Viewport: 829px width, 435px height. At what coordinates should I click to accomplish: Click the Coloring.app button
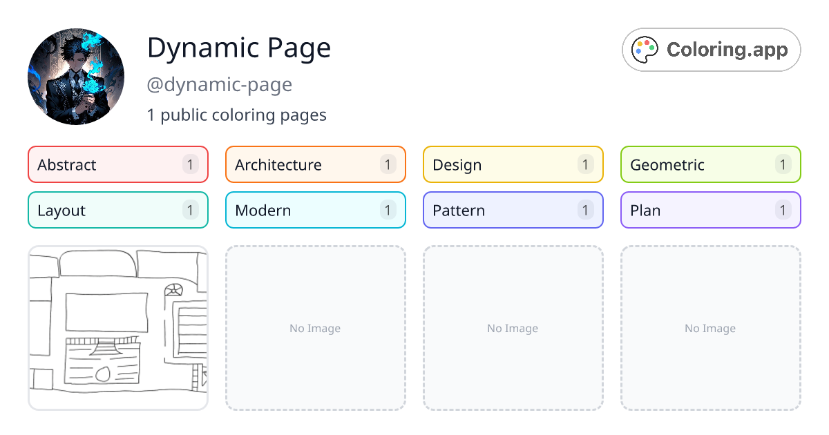click(710, 49)
